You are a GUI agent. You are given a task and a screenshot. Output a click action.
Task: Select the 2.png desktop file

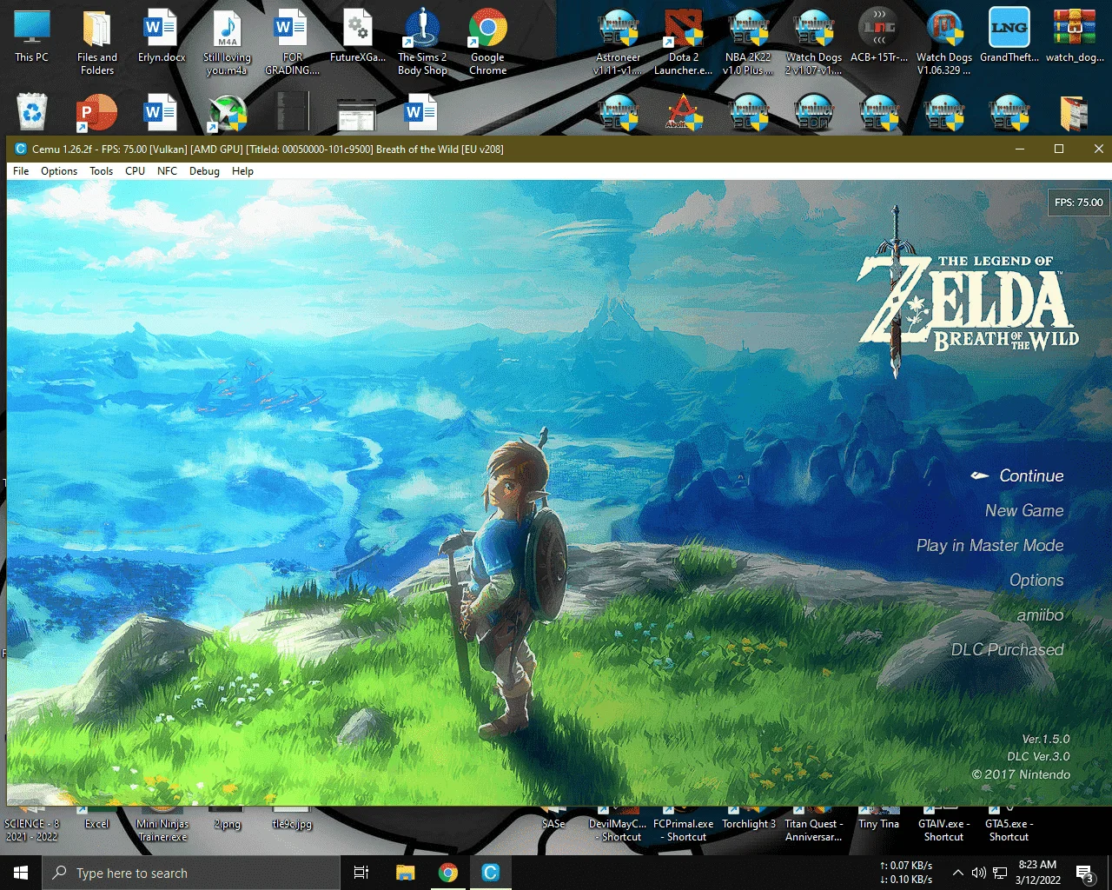[x=227, y=819]
